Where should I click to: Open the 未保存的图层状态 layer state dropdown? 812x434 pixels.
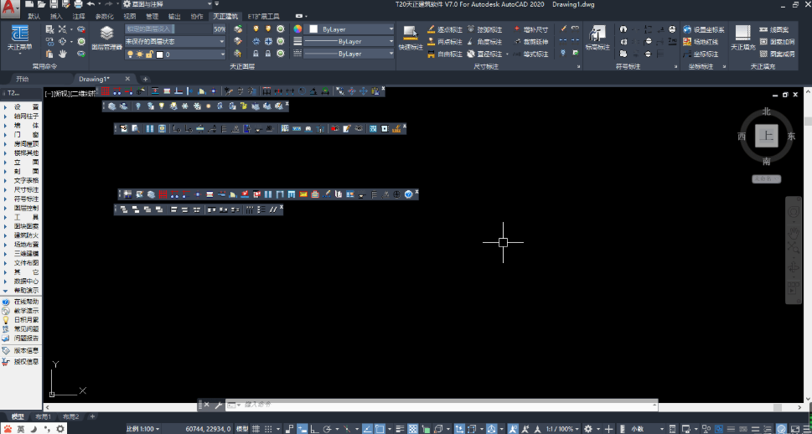click(175, 41)
